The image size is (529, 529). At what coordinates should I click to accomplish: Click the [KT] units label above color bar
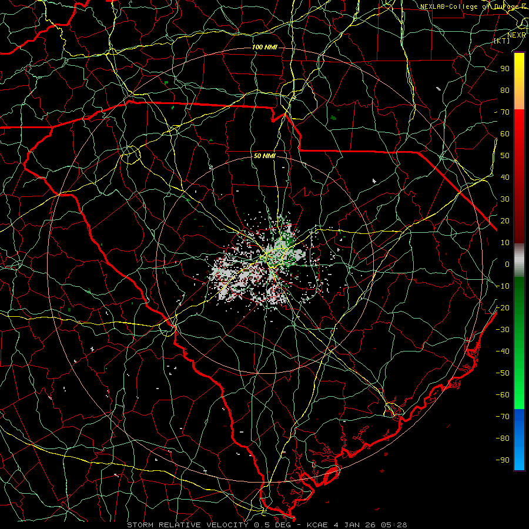tap(502, 41)
